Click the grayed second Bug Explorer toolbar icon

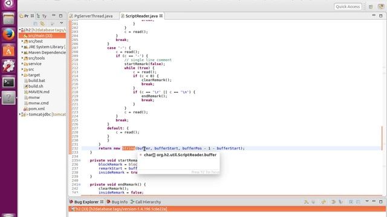click(313, 202)
